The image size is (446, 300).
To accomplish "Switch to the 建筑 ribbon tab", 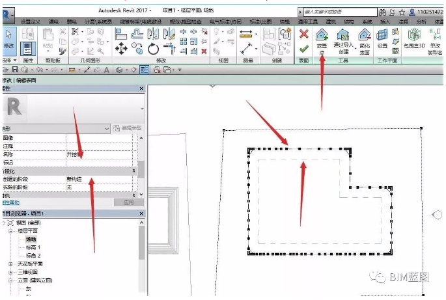I will coord(331,21).
